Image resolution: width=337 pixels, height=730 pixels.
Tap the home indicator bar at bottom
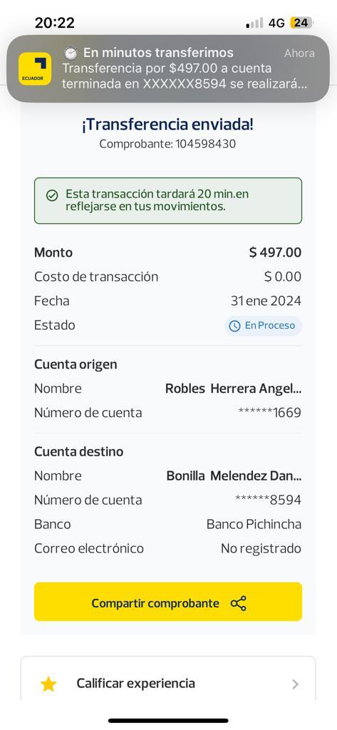point(168,721)
